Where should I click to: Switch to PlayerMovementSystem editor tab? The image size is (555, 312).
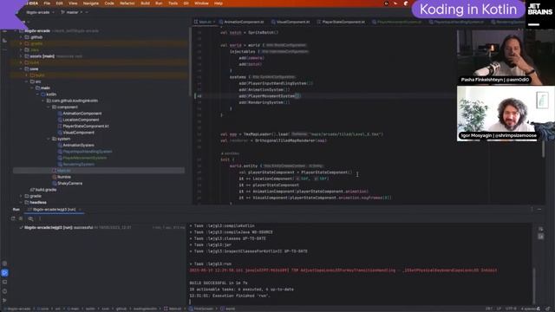point(397,22)
